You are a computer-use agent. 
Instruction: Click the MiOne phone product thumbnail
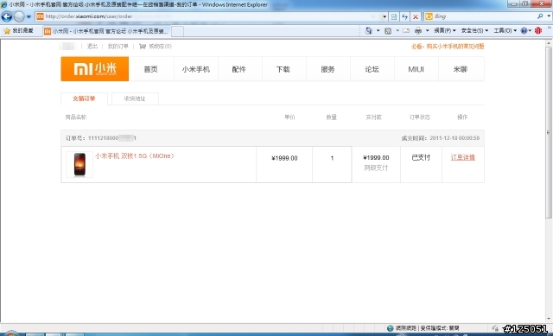pos(79,164)
